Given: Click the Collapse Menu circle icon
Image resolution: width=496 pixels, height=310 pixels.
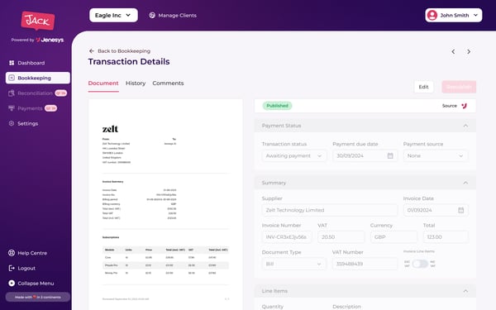Looking at the screenshot, I should pyautogui.click(x=12, y=284).
